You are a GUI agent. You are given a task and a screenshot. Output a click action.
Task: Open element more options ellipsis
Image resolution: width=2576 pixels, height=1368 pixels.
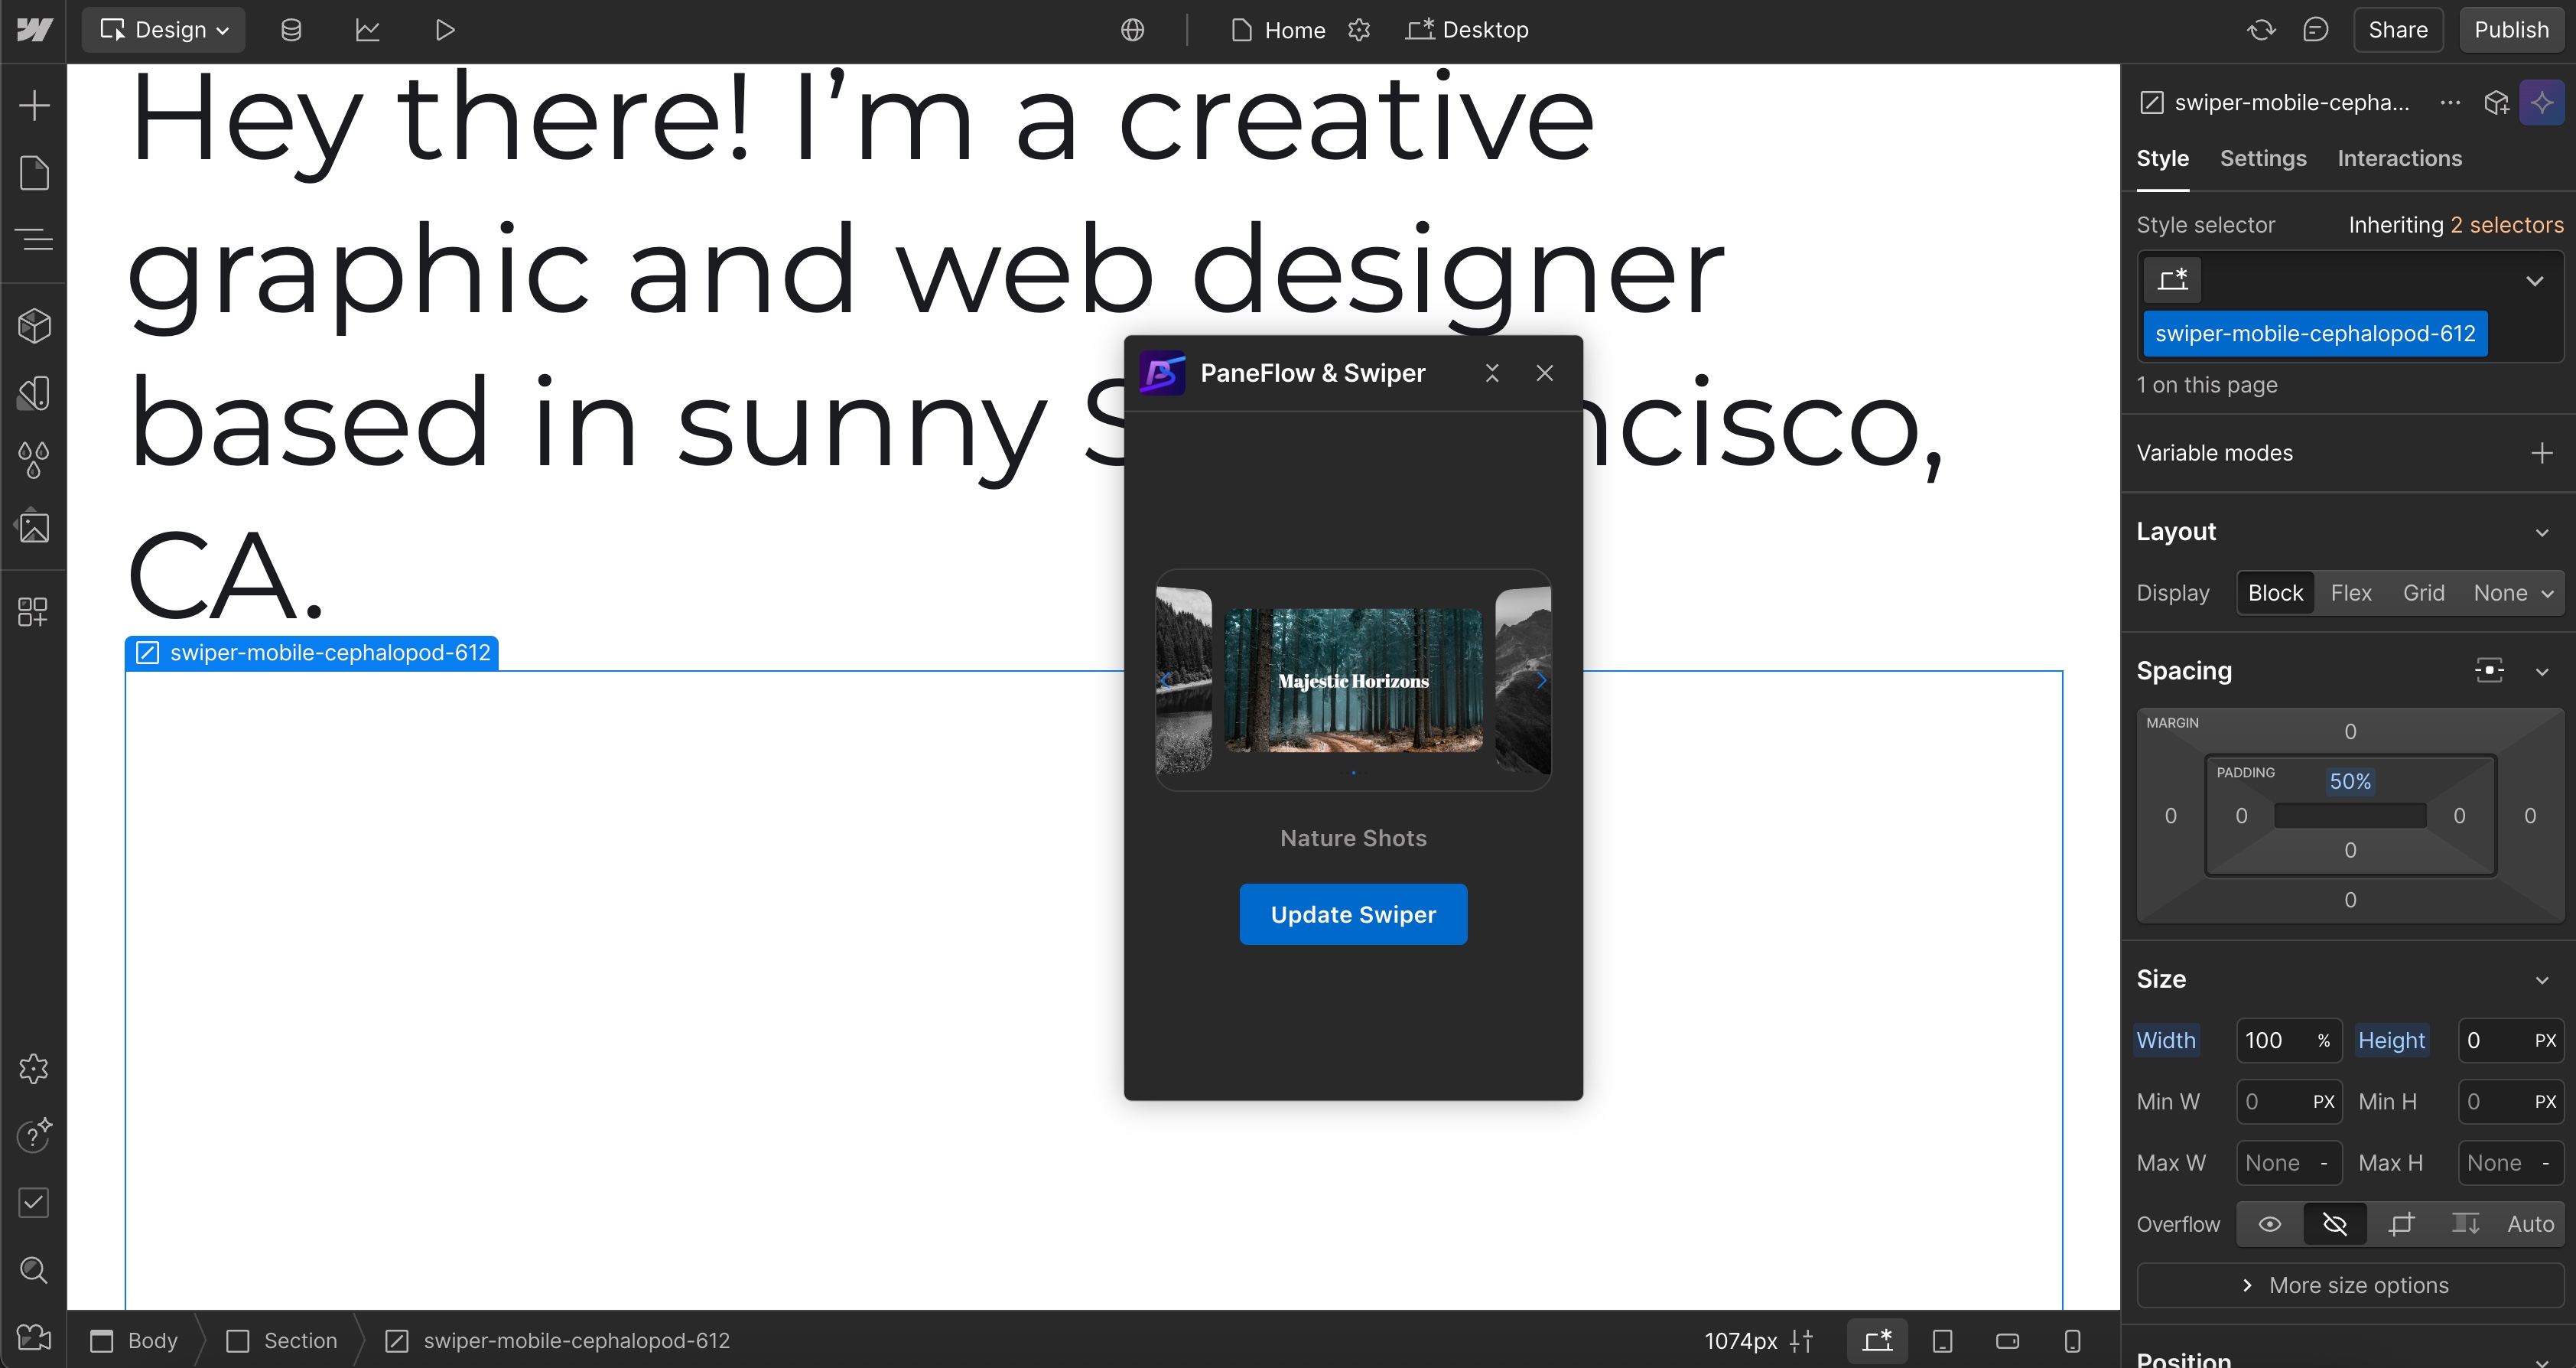tap(2450, 102)
